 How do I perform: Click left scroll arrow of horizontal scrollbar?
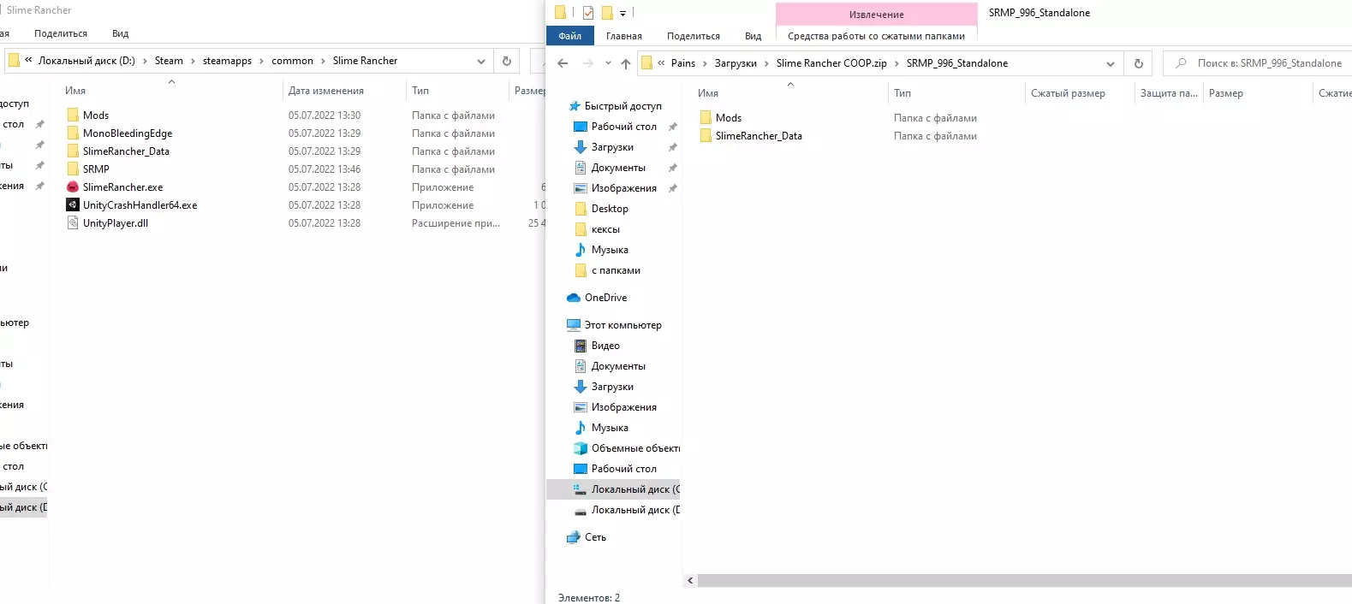point(691,581)
